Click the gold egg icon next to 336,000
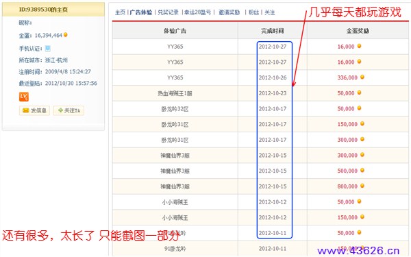 [362, 77]
